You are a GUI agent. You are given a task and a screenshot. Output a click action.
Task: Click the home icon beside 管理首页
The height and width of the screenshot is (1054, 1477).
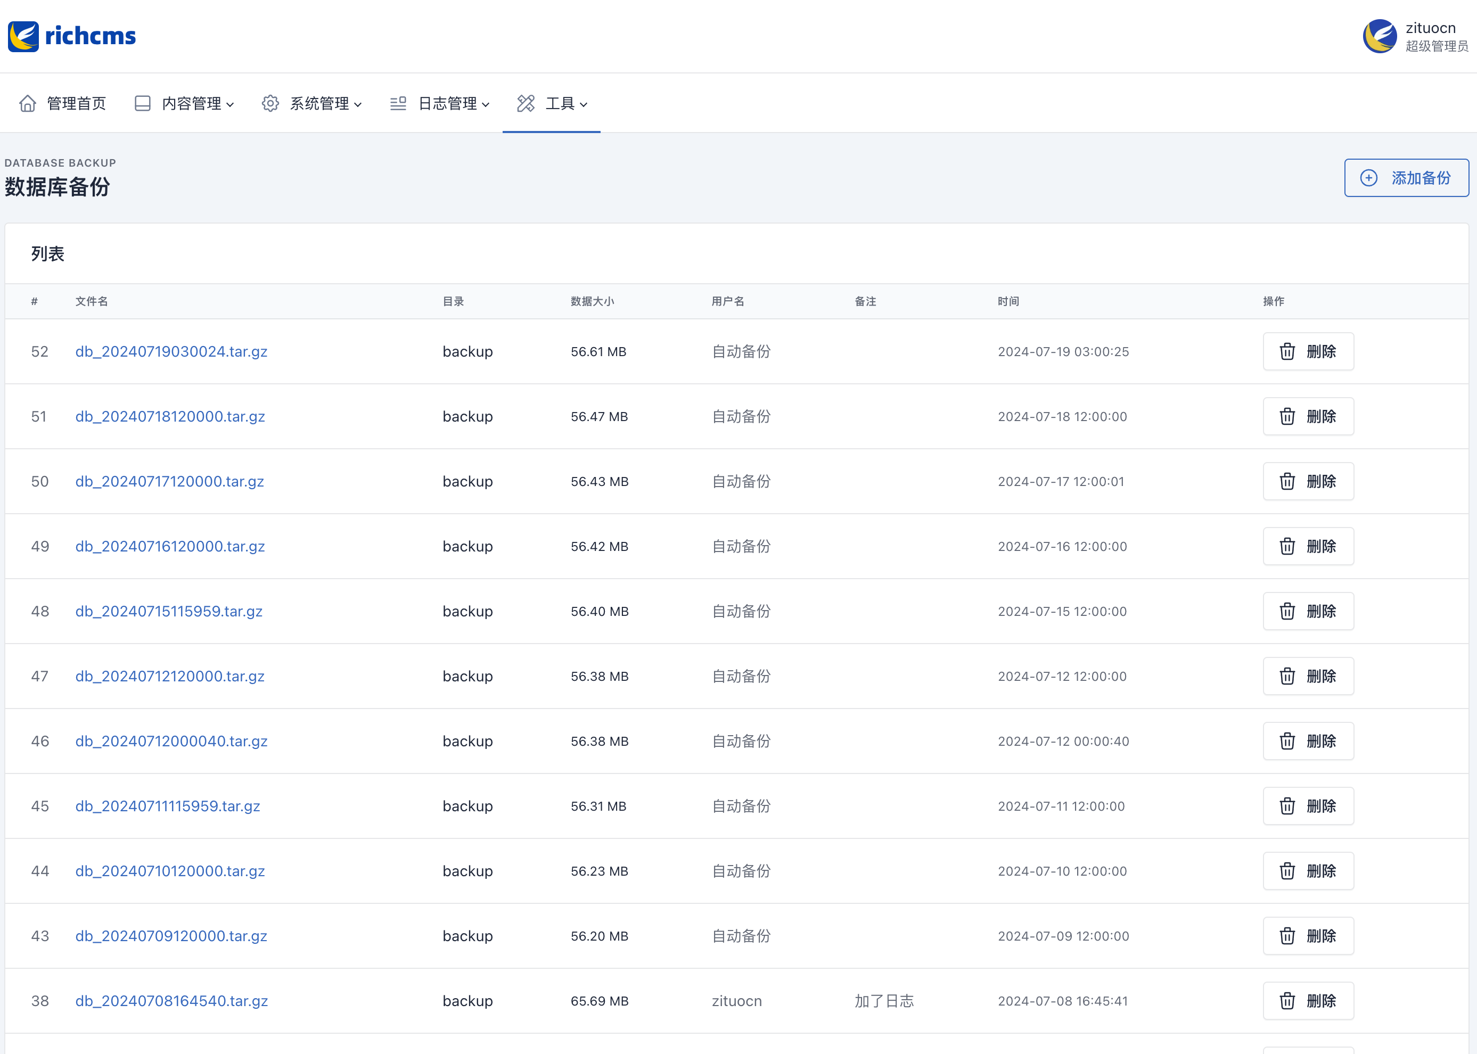pyautogui.click(x=27, y=103)
